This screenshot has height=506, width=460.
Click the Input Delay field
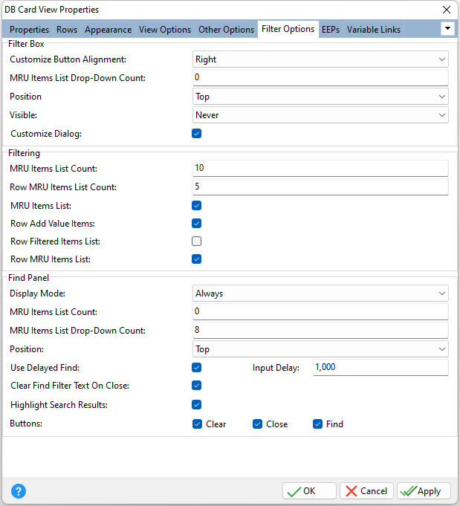pos(380,367)
